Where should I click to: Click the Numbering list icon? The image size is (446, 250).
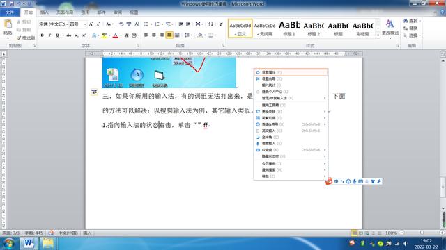click(157, 24)
